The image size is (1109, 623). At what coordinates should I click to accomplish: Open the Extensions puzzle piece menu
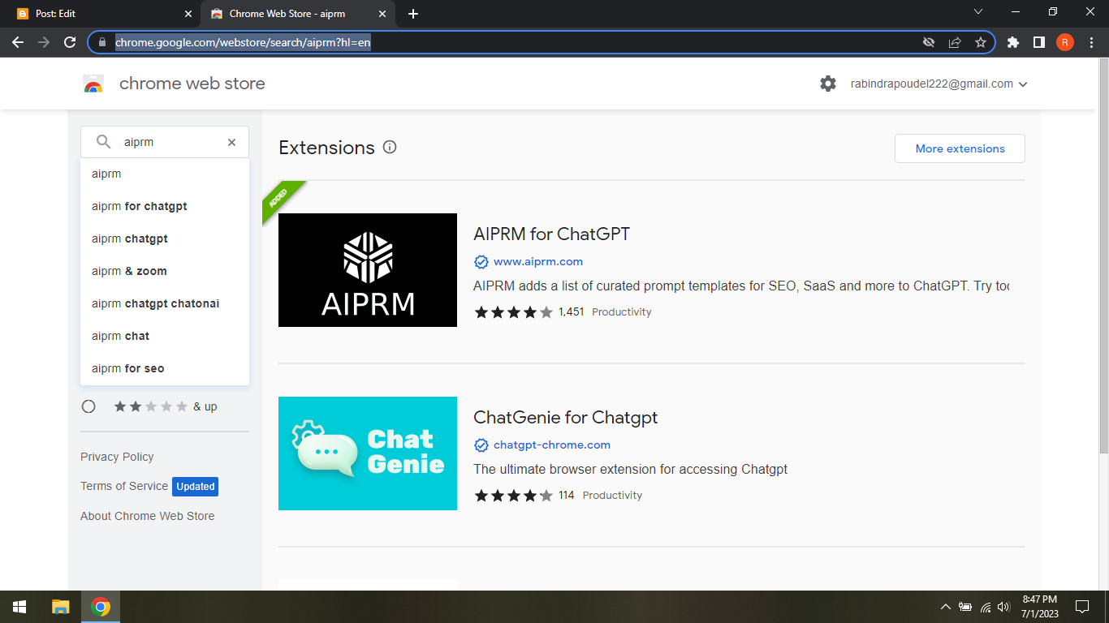(x=1013, y=42)
